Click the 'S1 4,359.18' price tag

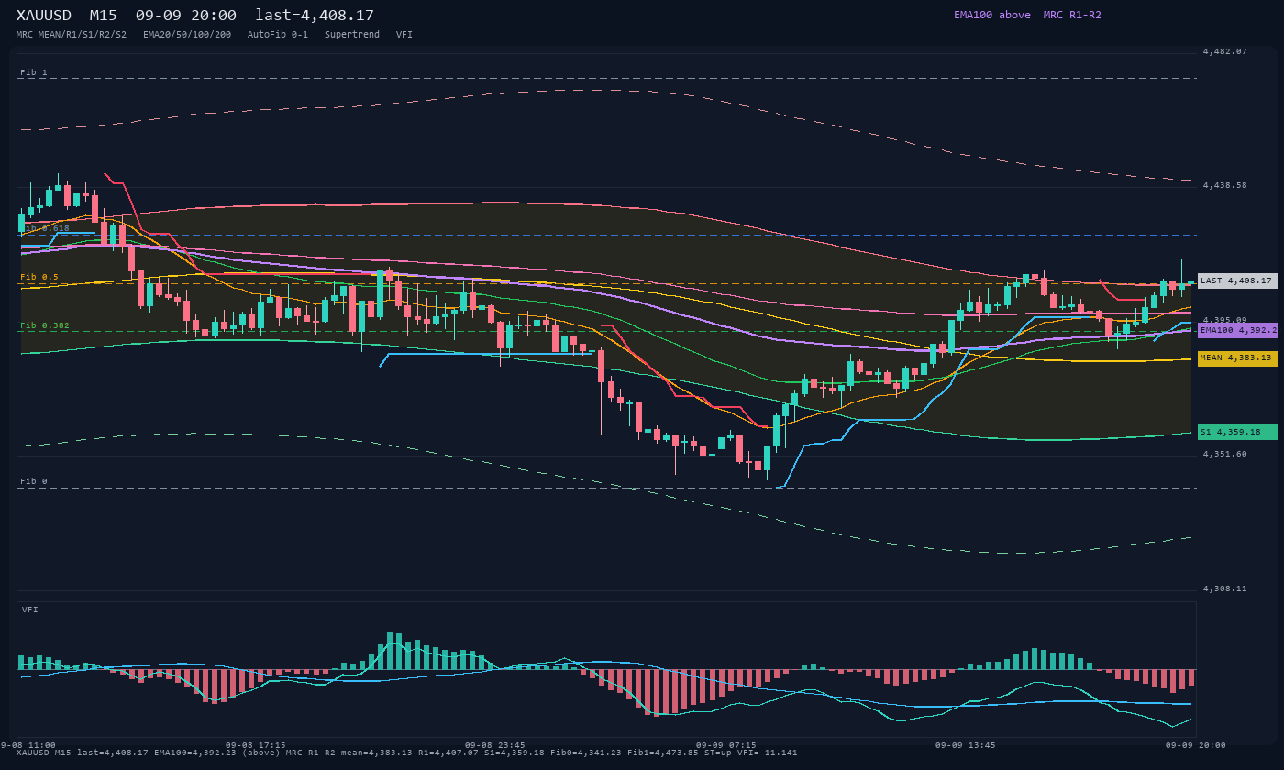(x=1237, y=432)
